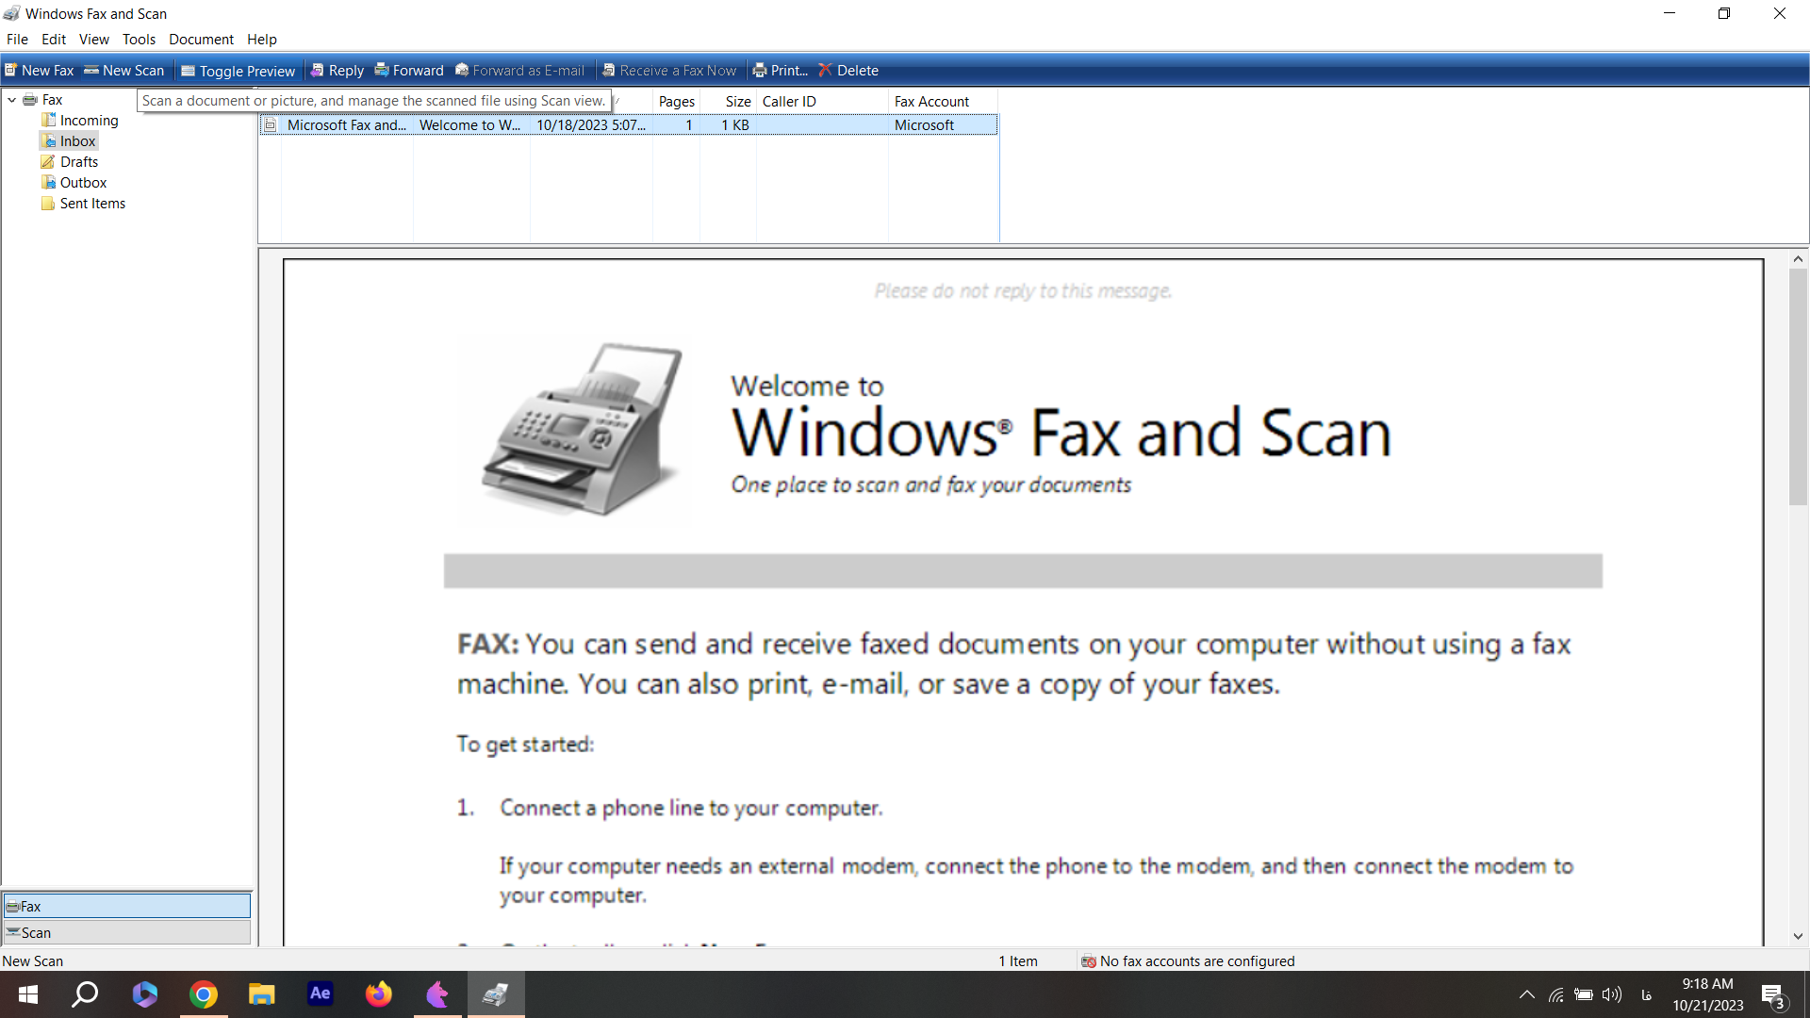Delete the selected fax

click(848, 71)
